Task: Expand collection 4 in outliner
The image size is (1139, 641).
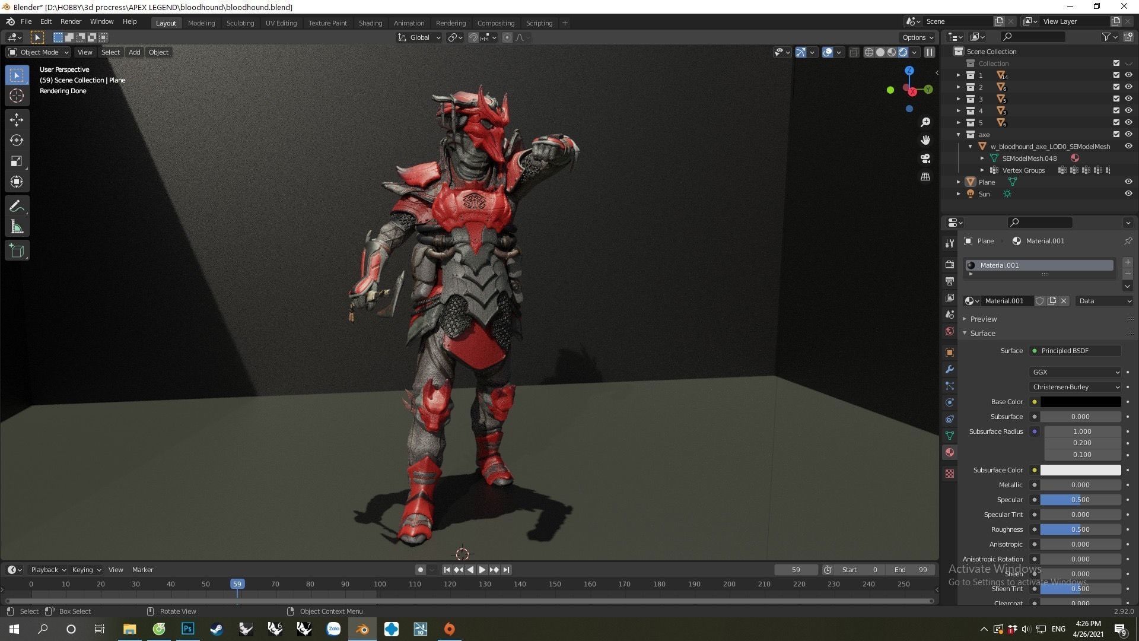Action: click(958, 111)
